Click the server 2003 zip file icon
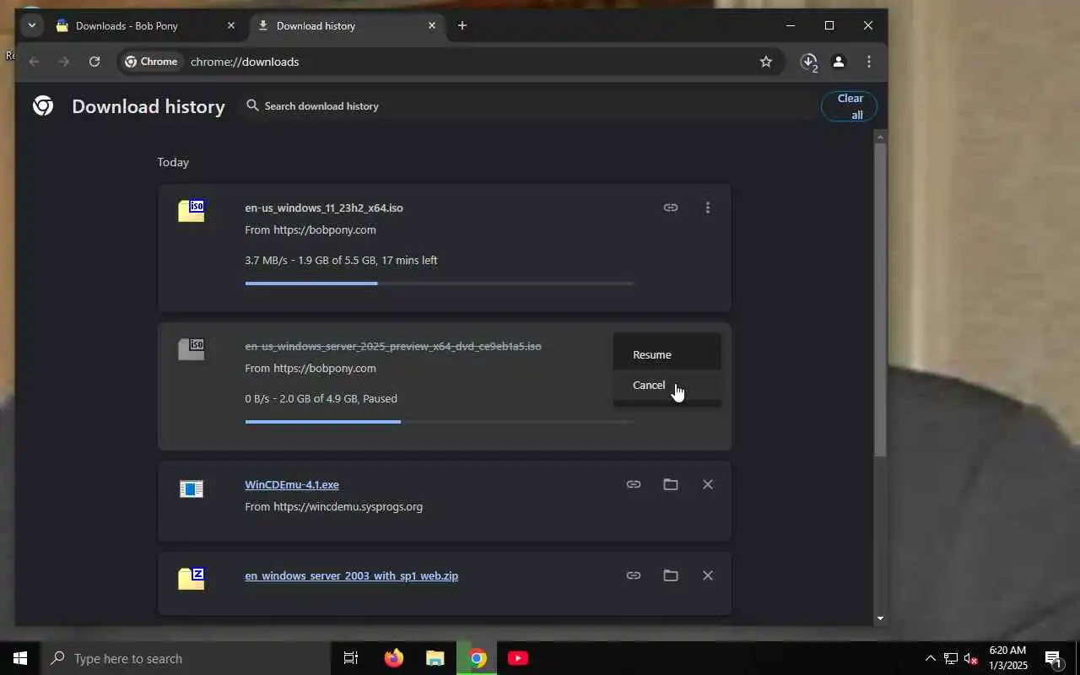Viewport: 1080px width, 675px height. [x=192, y=579]
